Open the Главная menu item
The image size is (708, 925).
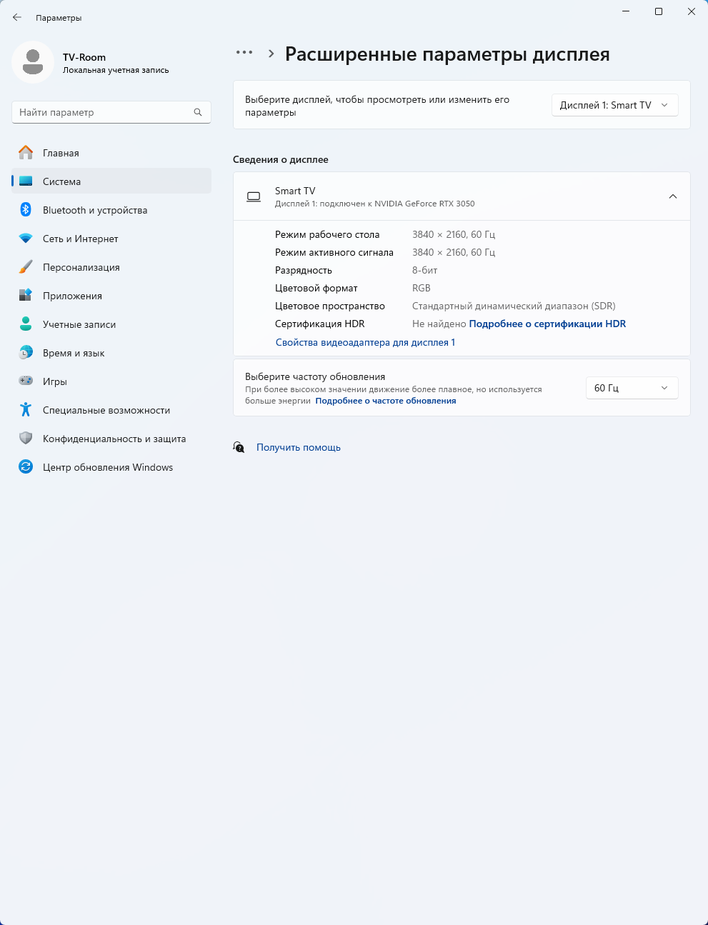tap(61, 153)
